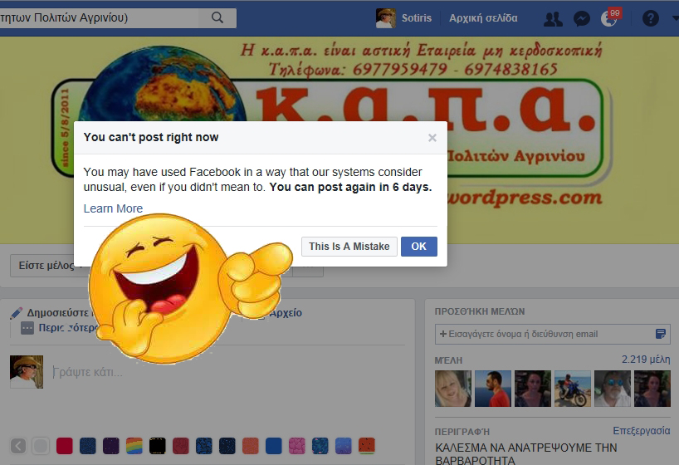Close the dialog with the X icon
The image size is (679, 465).
[432, 138]
